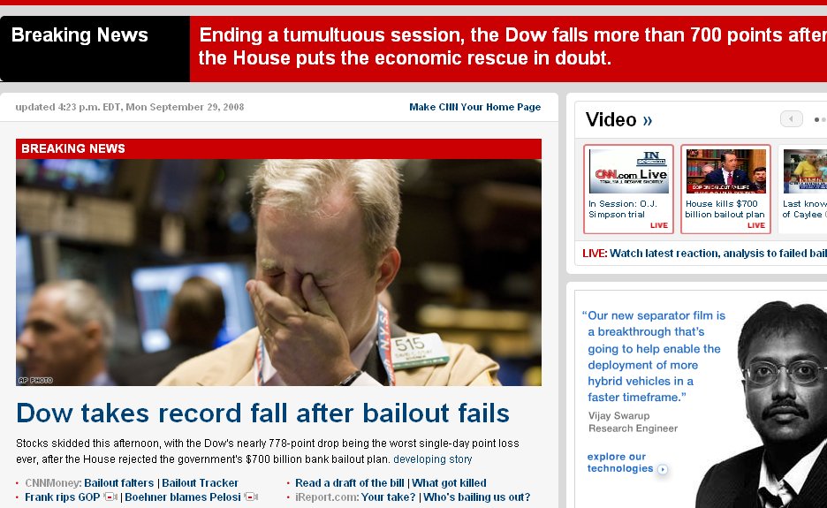
Task: Click video camera icon beside Frank rips GOP
Action: point(110,497)
